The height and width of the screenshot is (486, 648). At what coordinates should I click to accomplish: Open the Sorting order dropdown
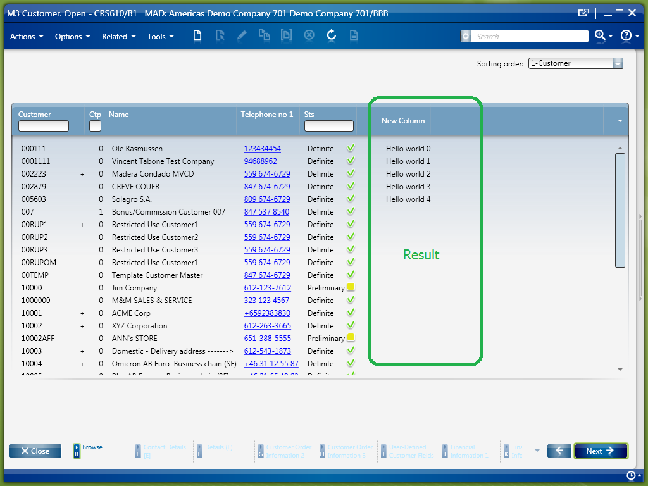click(618, 63)
